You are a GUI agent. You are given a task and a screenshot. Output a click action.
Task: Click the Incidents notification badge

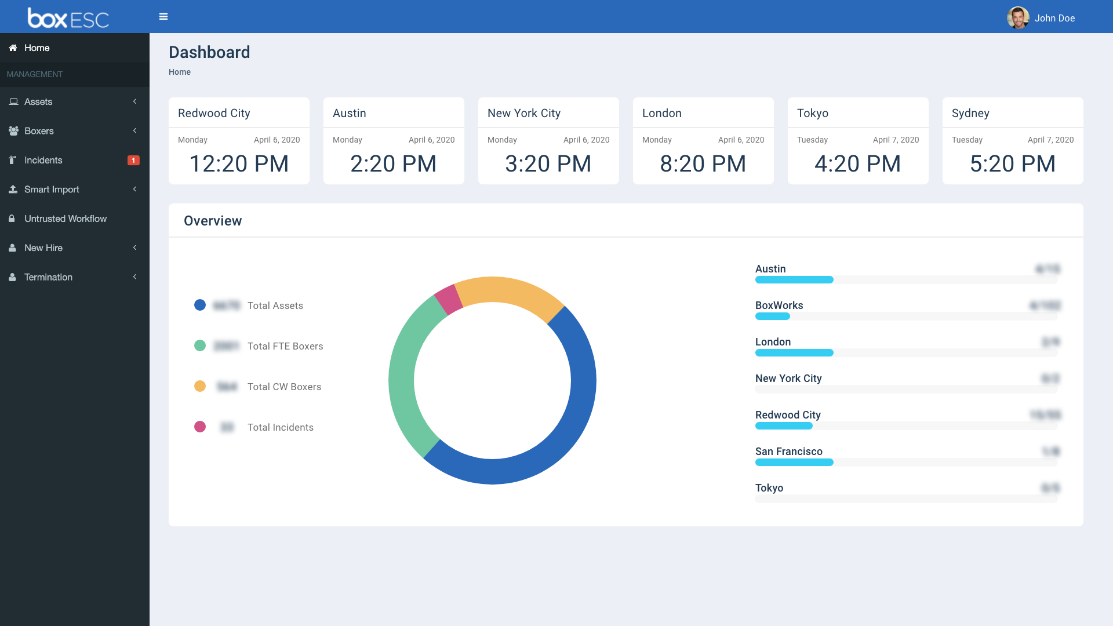[134, 161]
